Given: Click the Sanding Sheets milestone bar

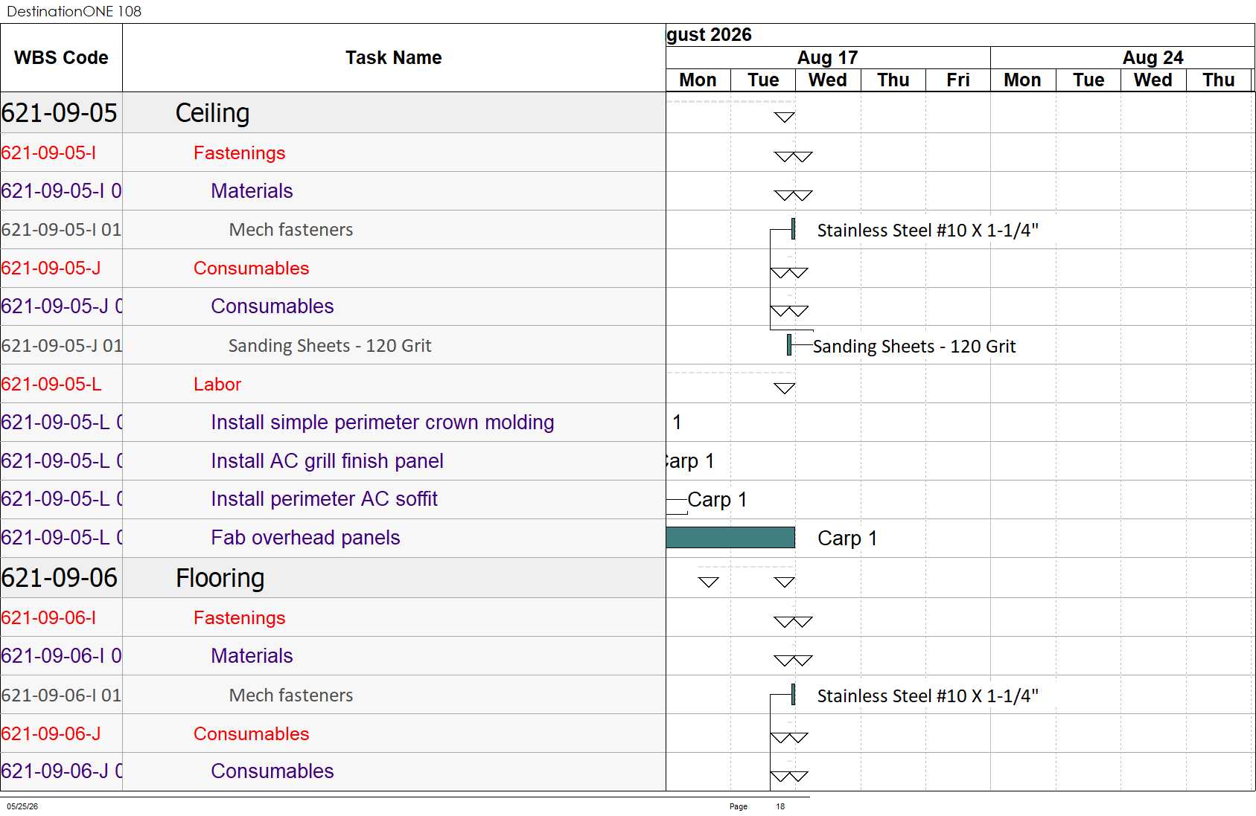Looking at the screenshot, I should pyautogui.click(x=789, y=345).
